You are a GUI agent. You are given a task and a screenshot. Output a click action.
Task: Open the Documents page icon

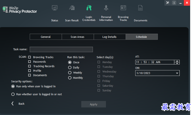tap(140, 8)
